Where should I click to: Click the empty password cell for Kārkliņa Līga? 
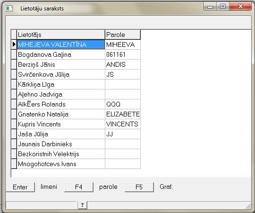point(123,84)
